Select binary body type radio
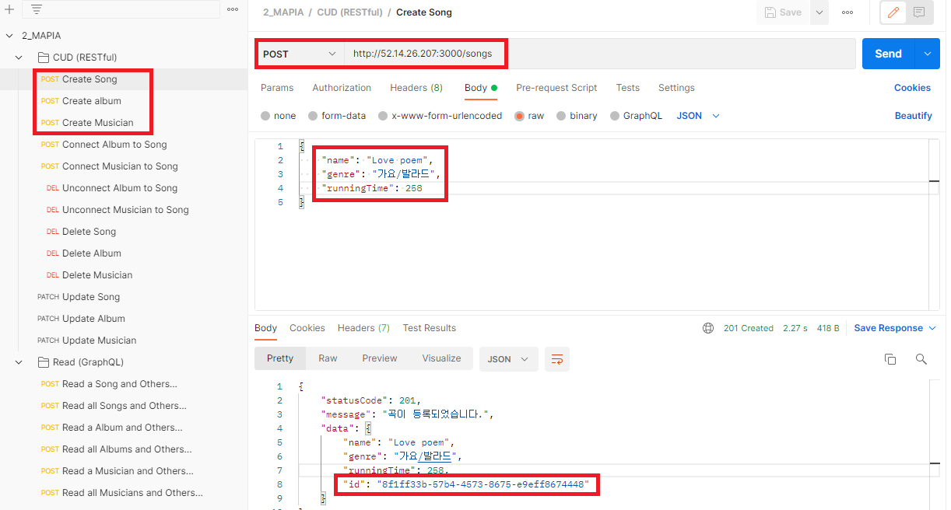Image resolution: width=951 pixels, height=510 pixels. coord(561,116)
